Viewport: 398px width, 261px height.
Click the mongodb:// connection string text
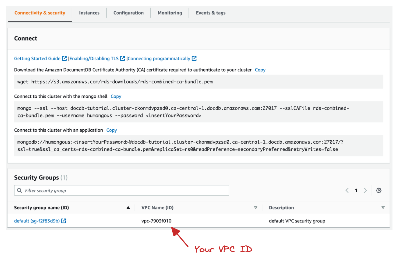tap(180, 146)
